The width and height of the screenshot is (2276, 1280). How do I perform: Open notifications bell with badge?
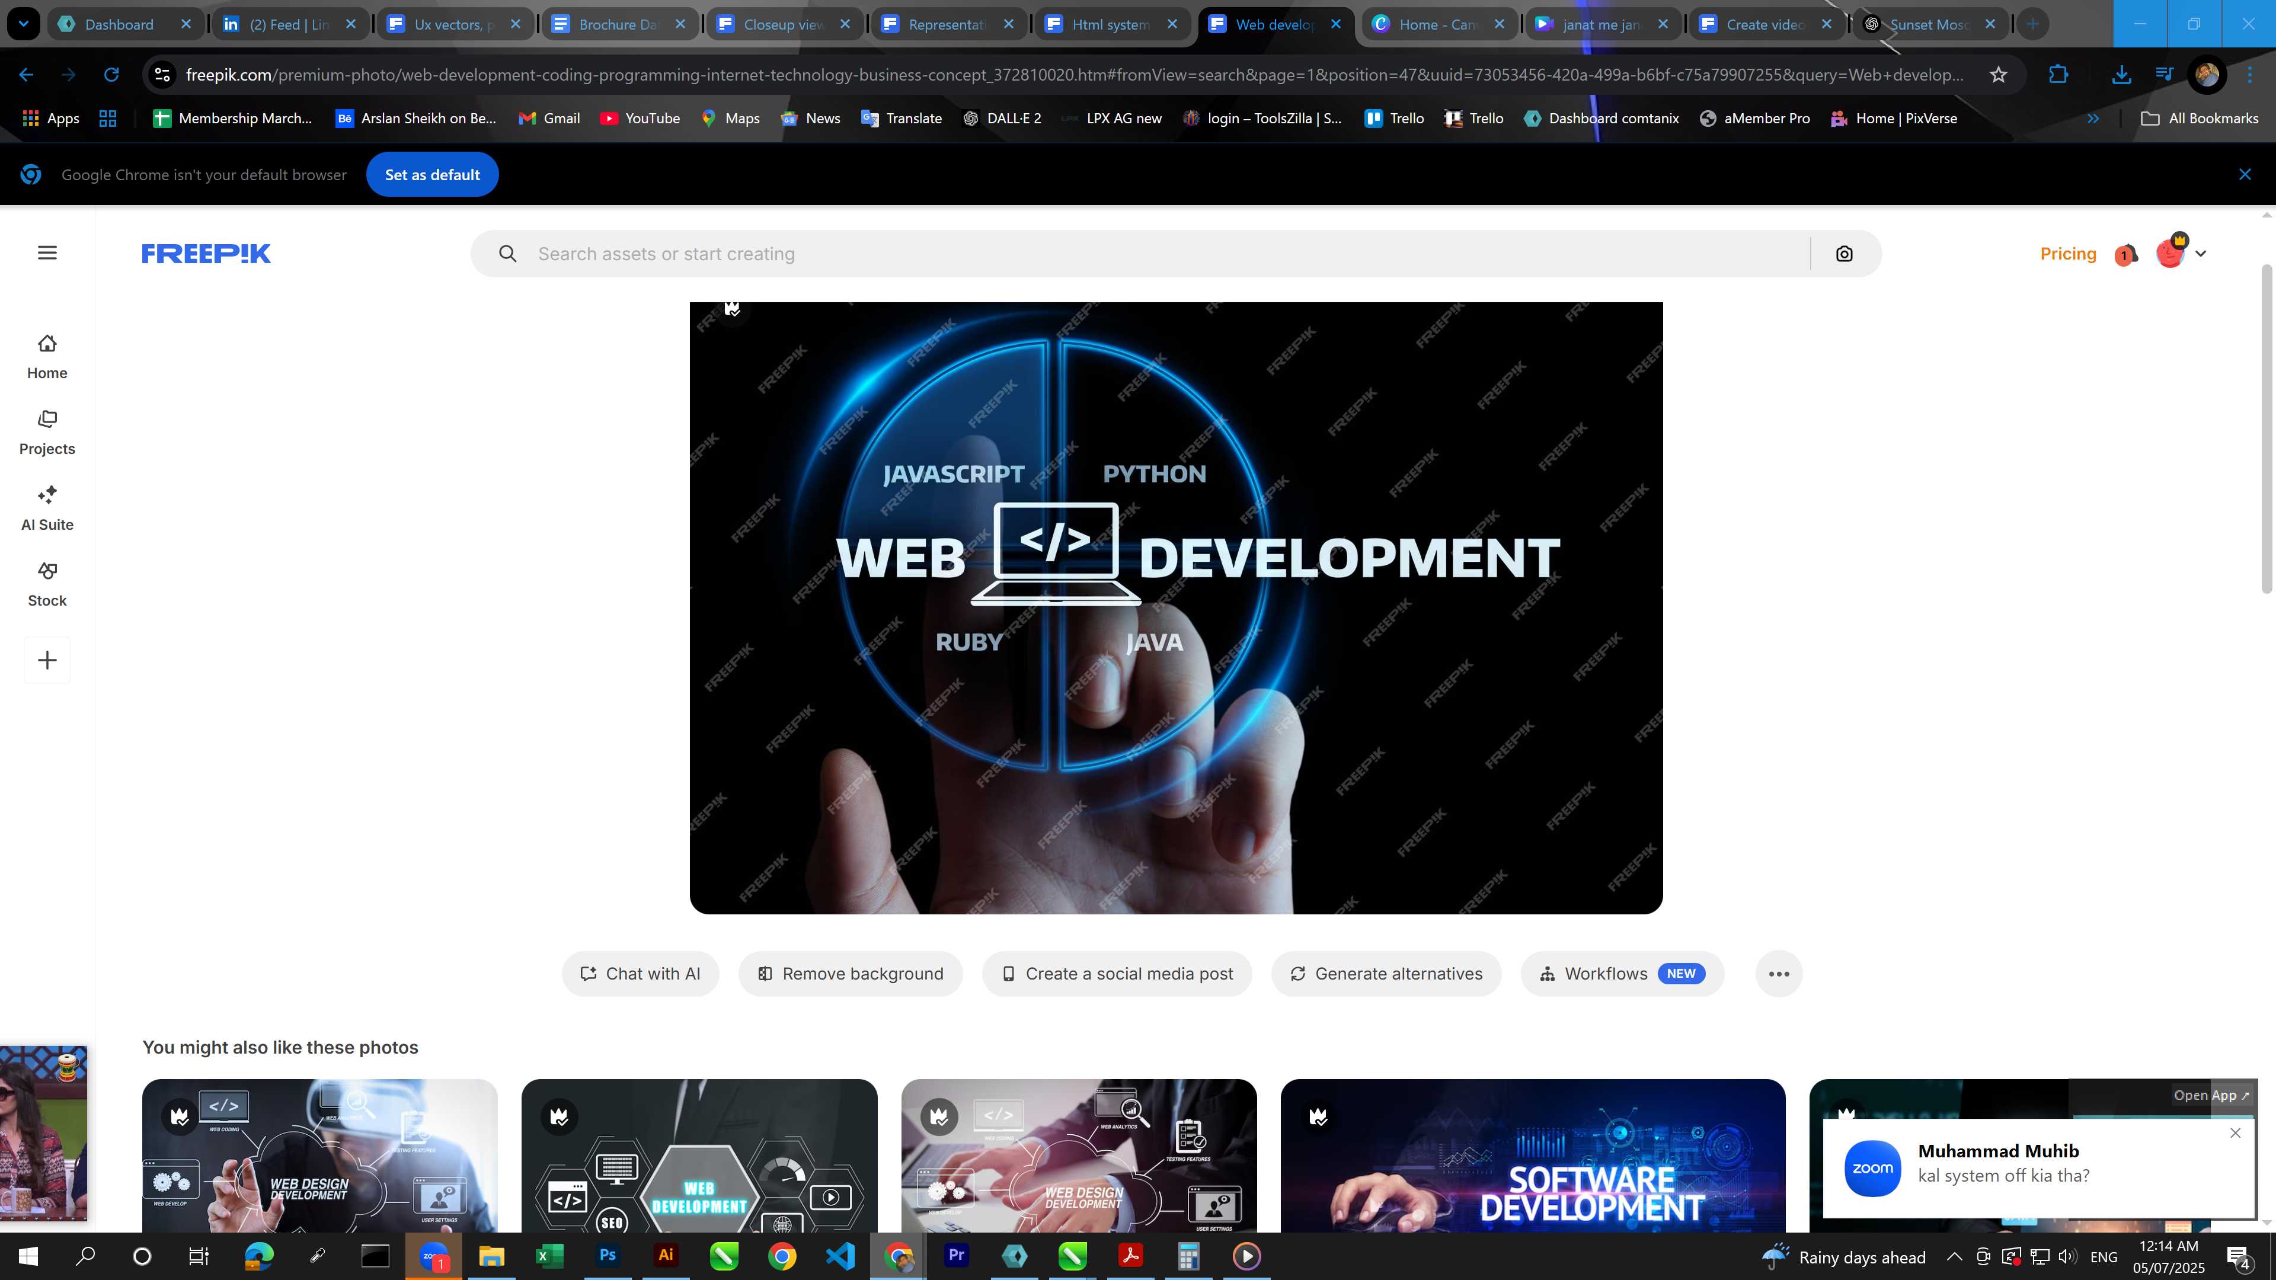click(2126, 255)
